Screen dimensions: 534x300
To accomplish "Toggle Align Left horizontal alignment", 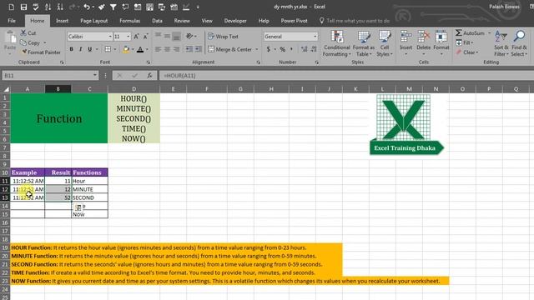I will click(158, 49).
